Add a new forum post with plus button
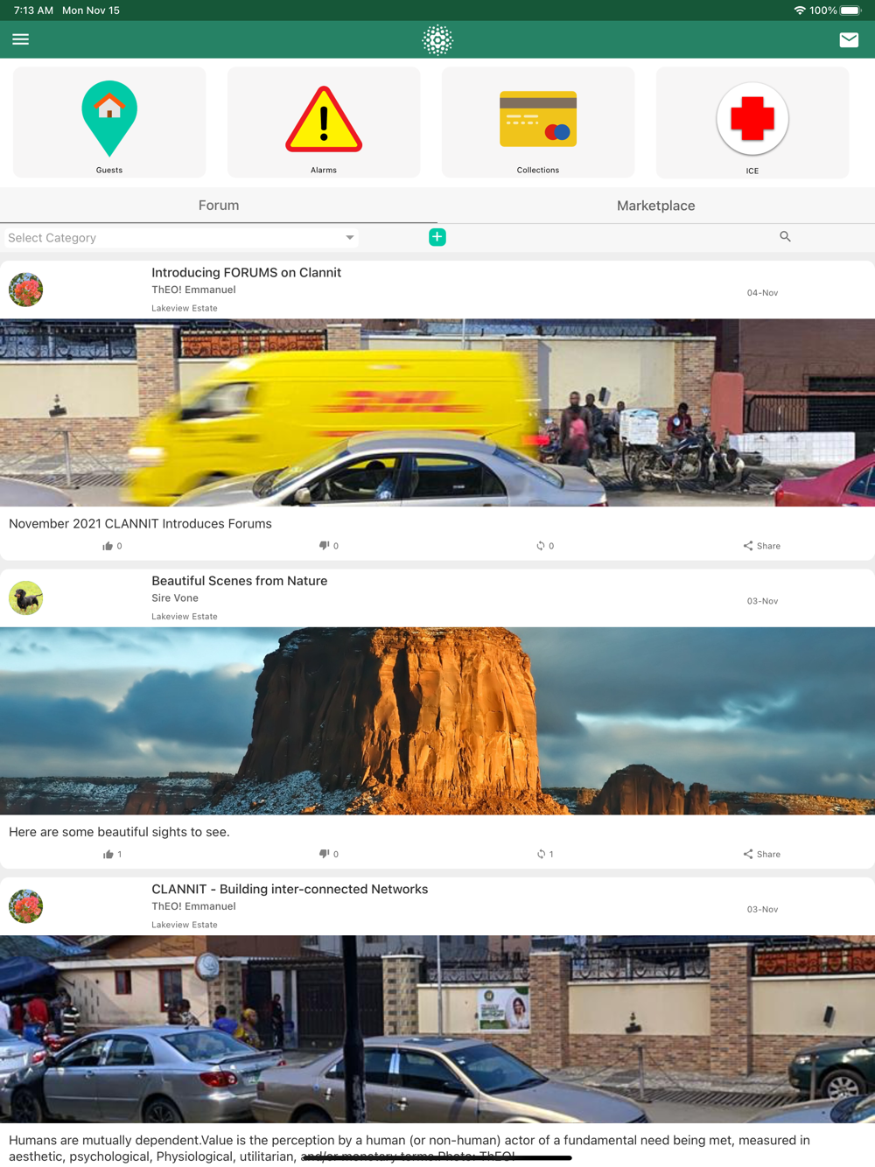Image resolution: width=875 pixels, height=1167 pixels. click(437, 237)
